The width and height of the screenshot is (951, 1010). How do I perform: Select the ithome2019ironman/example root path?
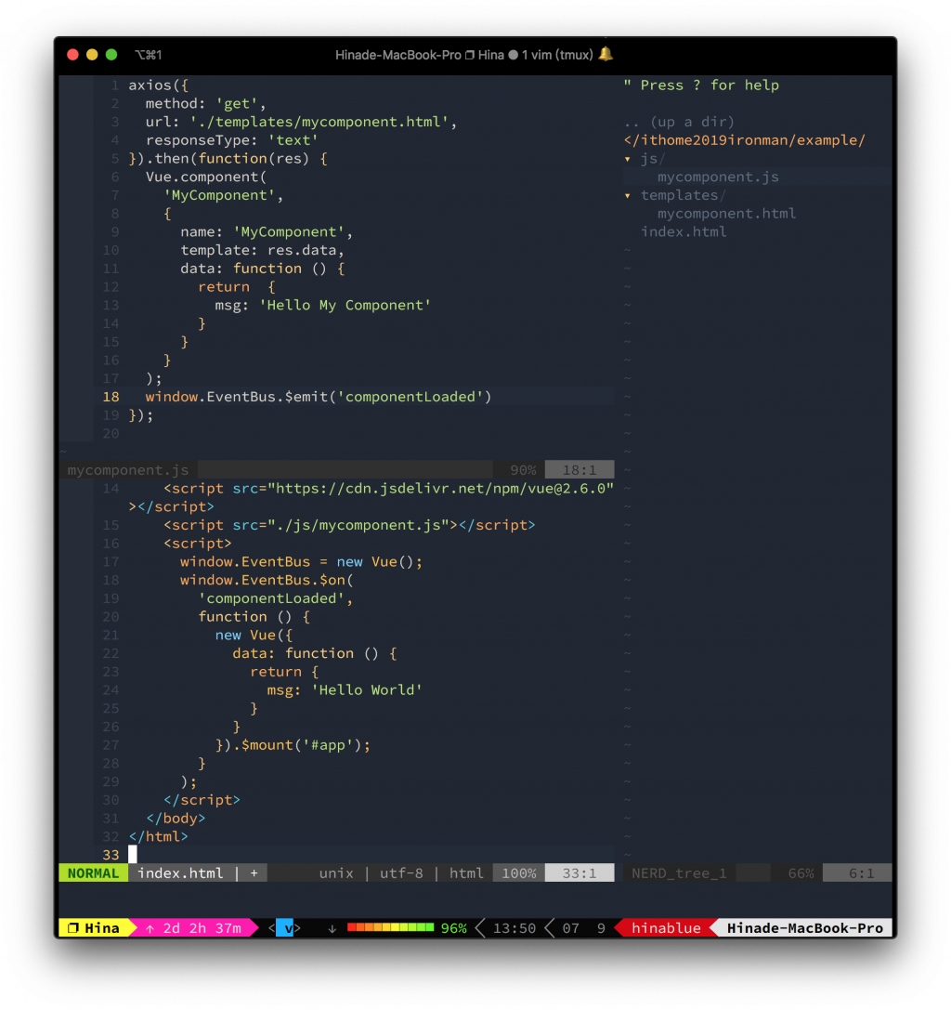[744, 139]
